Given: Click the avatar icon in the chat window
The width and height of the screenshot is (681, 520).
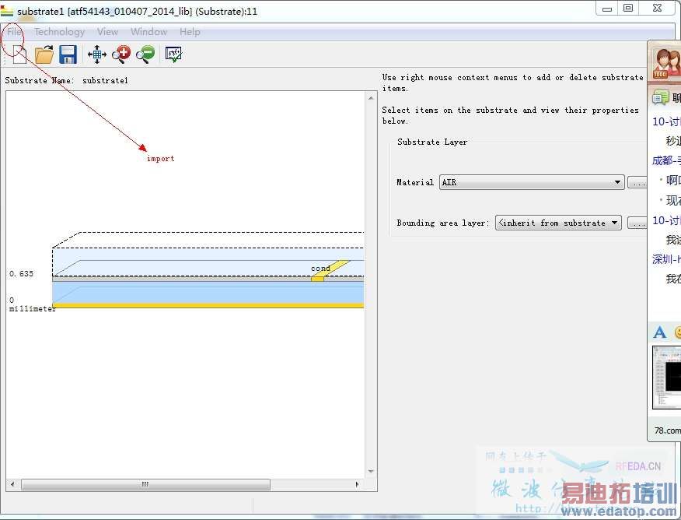Looking at the screenshot, I should pos(665,63).
